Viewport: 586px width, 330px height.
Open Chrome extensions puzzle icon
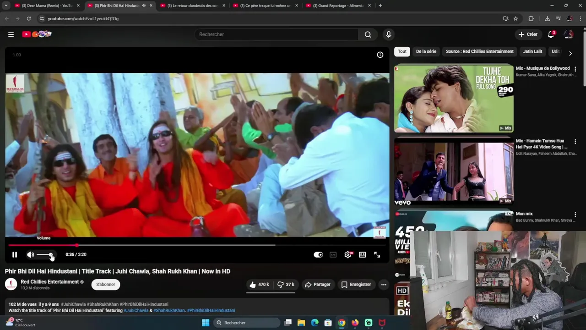click(531, 19)
